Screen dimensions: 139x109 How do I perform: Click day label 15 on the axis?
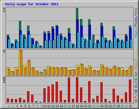click(x=65, y=106)
